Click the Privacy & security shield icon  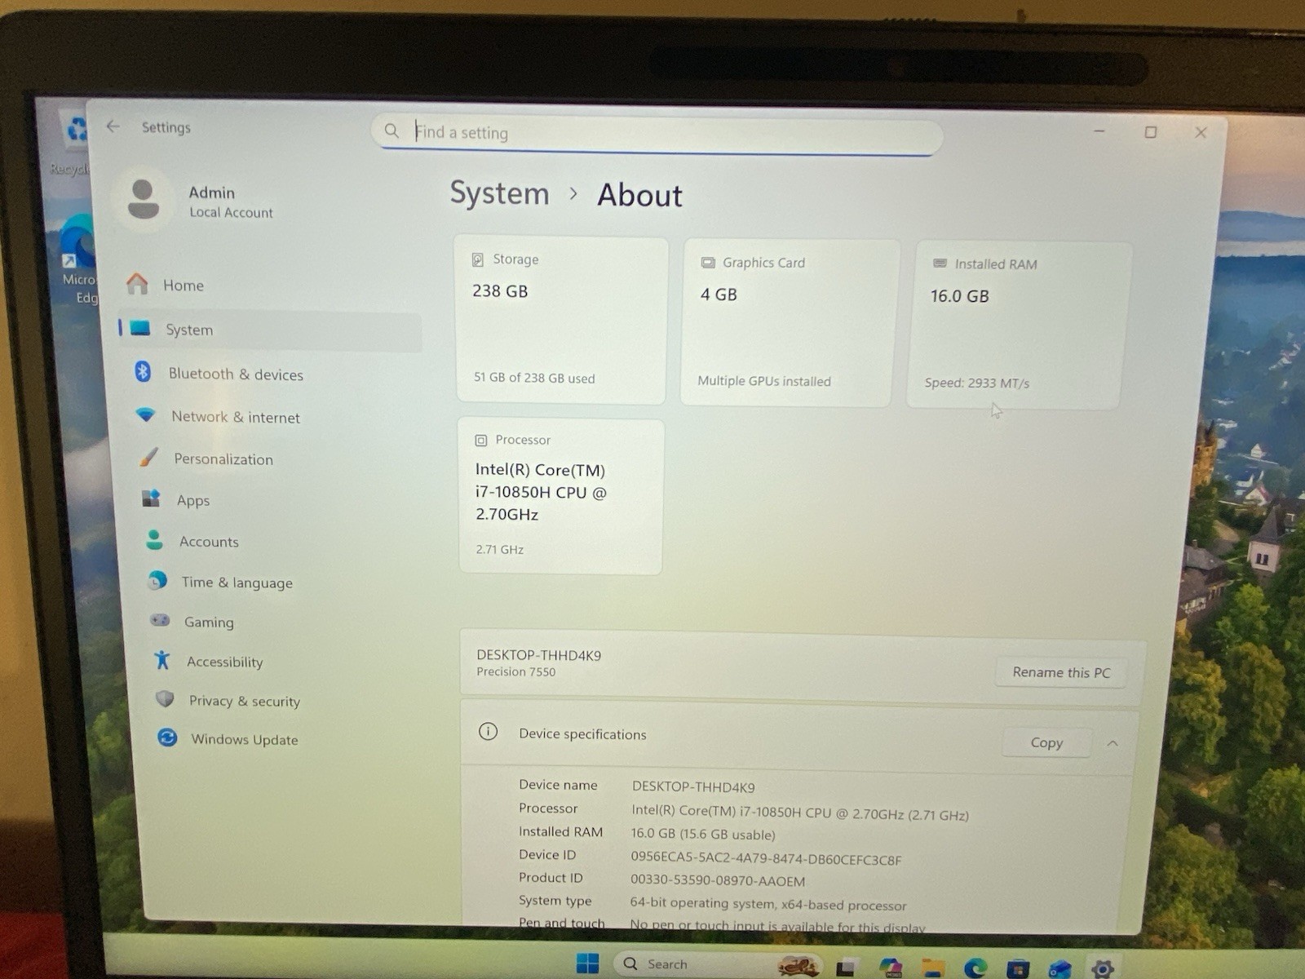[165, 699]
